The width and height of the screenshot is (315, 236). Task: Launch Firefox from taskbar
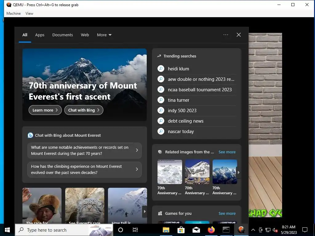point(211,230)
